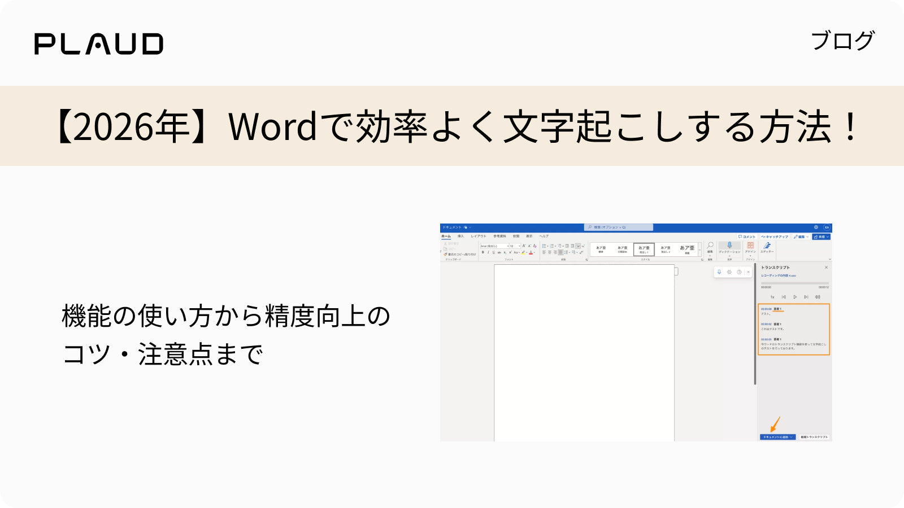
Task: Open the レコーディングの内容4.wav link
Action: click(779, 275)
